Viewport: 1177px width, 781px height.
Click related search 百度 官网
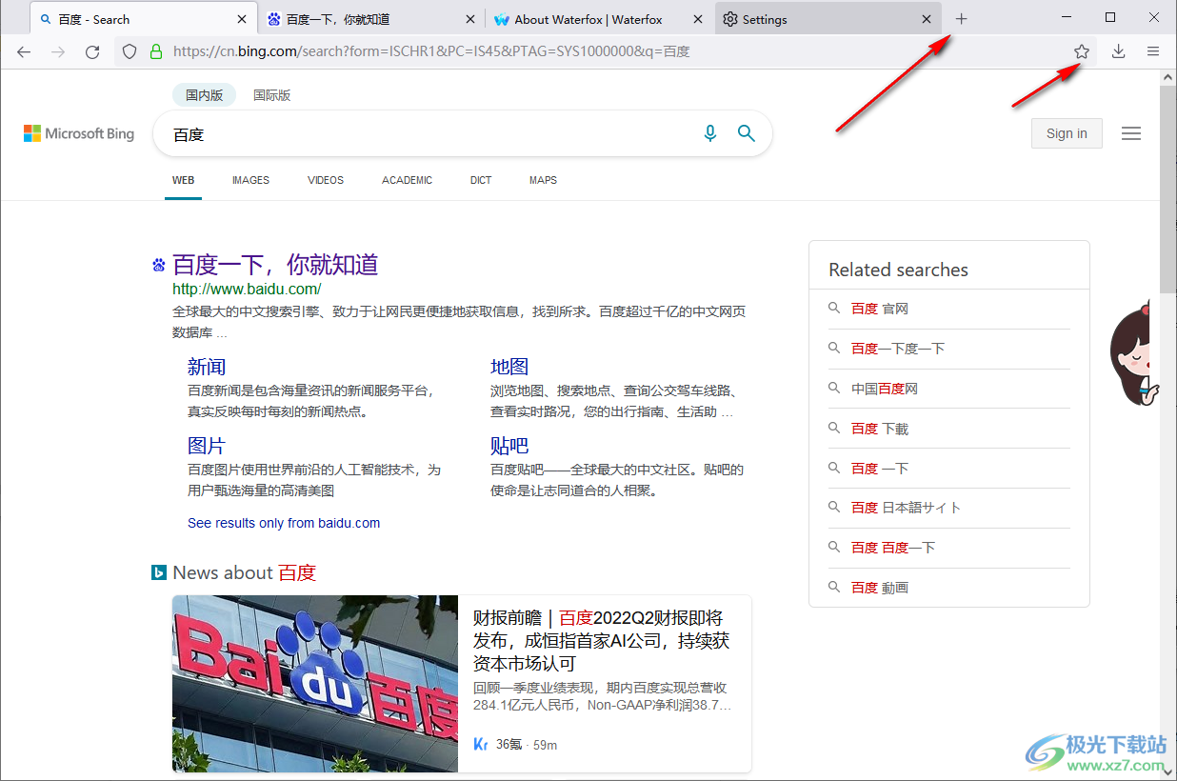click(880, 309)
